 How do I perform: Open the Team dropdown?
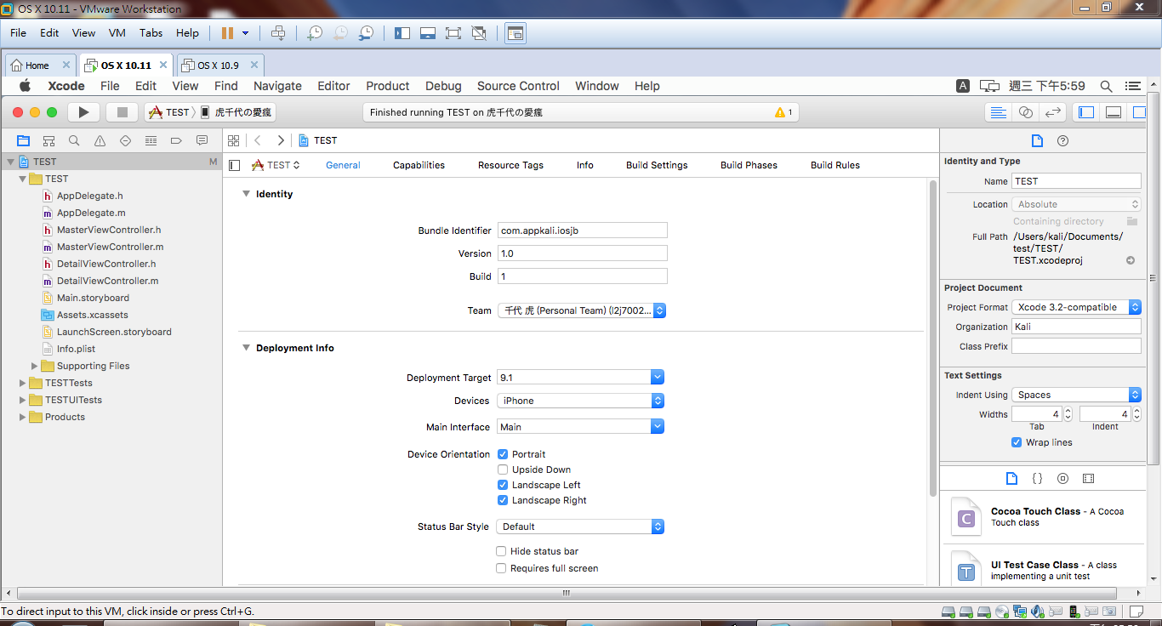(582, 310)
